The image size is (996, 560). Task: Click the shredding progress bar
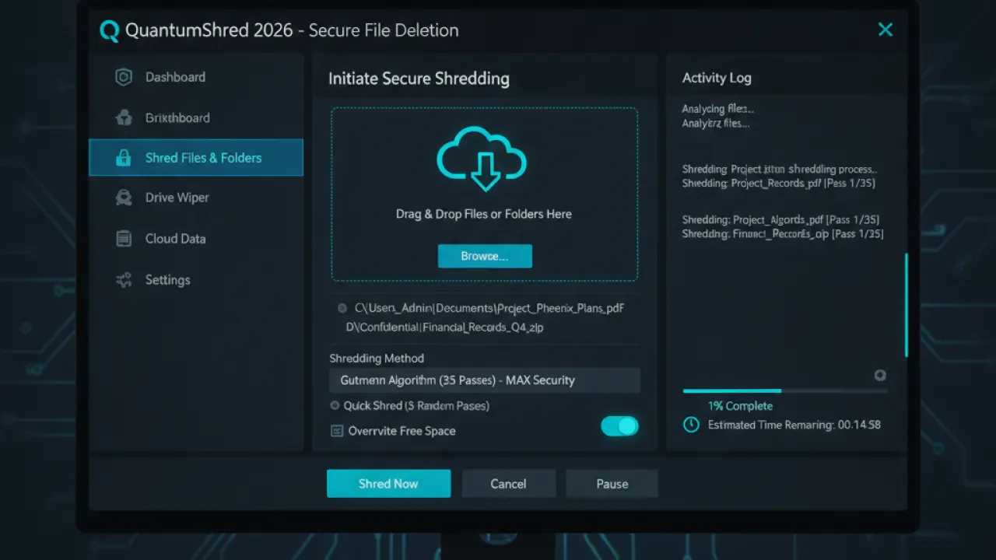pos(784,390)
